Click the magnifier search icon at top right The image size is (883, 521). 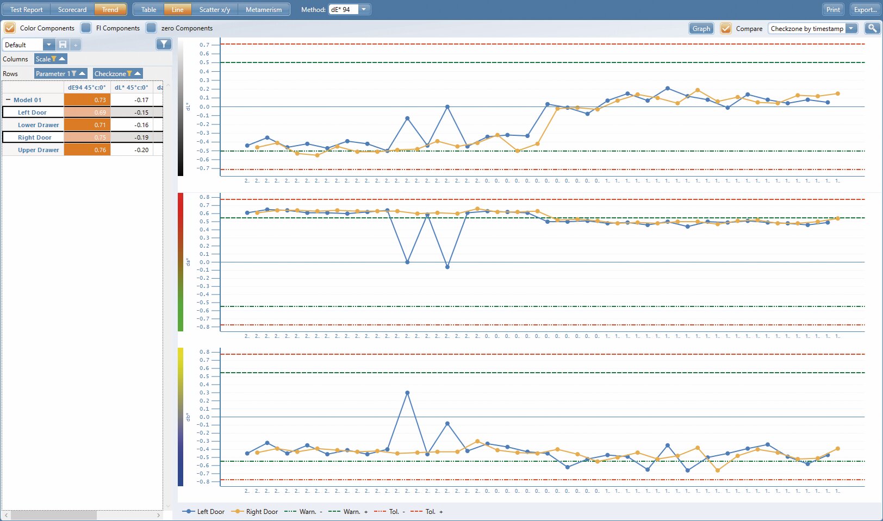coord(872,28)
